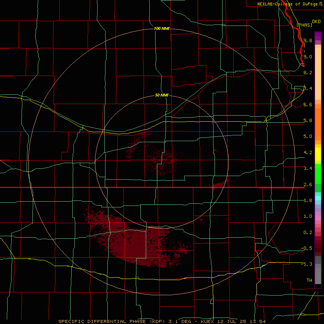Click the [PHAS] units label

pos(304,25)
